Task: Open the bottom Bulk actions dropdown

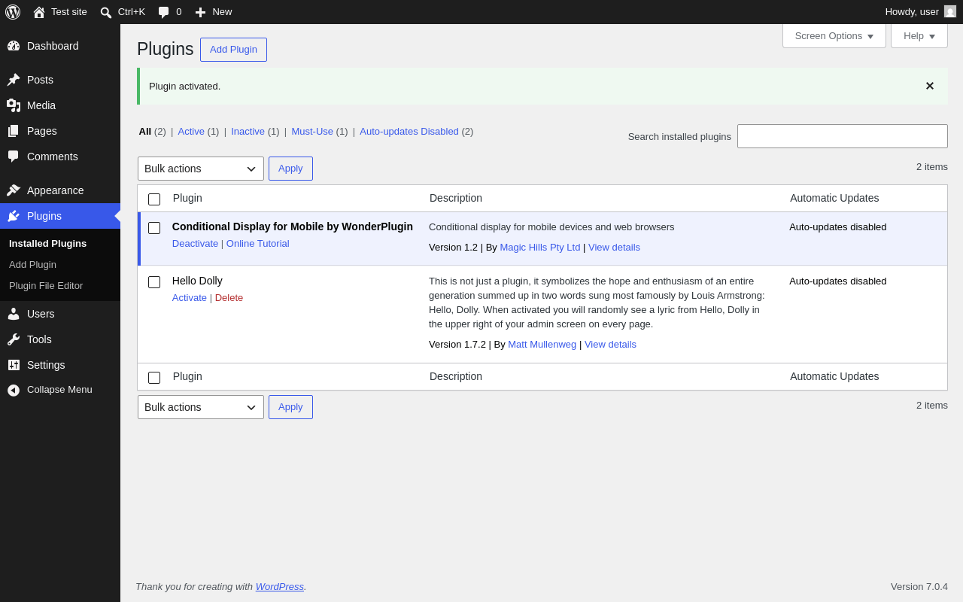Action: 201,407
